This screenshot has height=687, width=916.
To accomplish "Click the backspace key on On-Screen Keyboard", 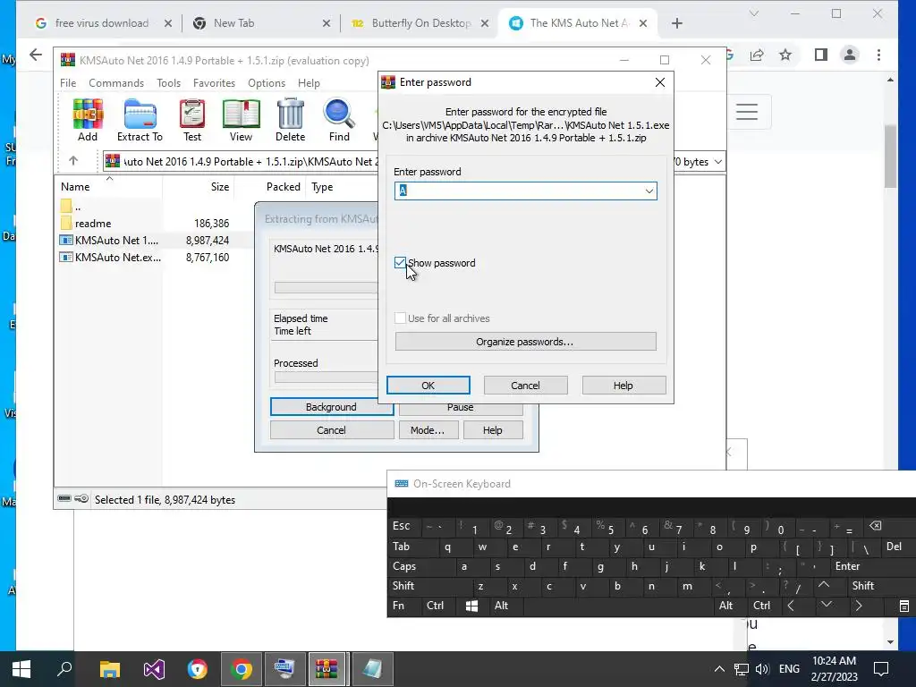I will pos(875,526).
